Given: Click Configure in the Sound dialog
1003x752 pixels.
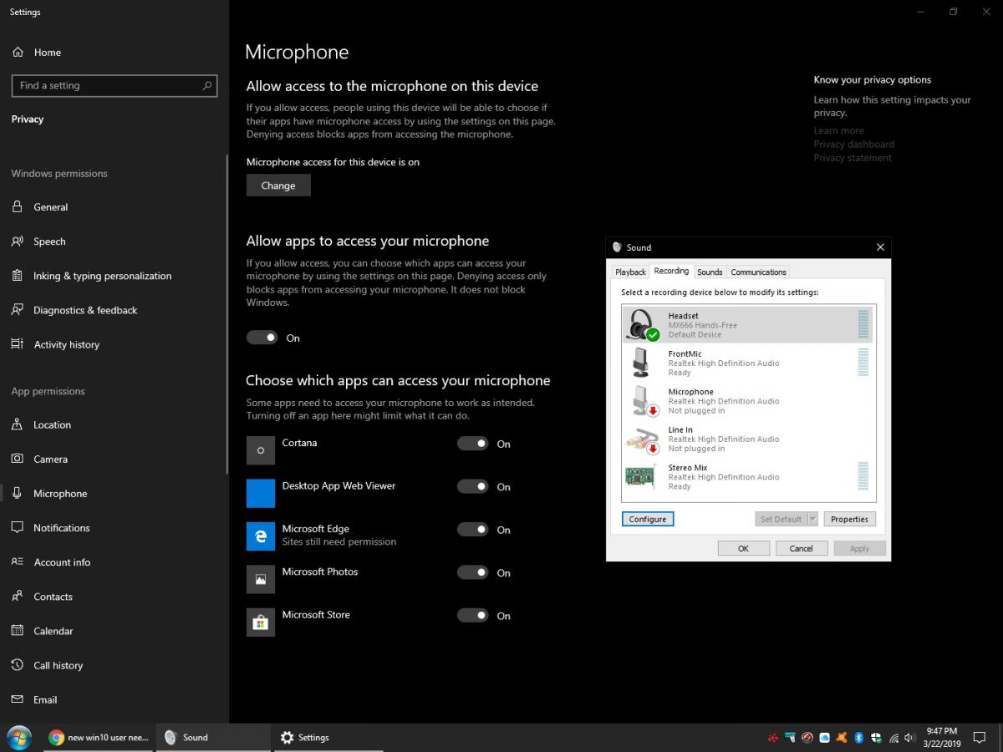Looking at the screenshot, I should point(648,519).
